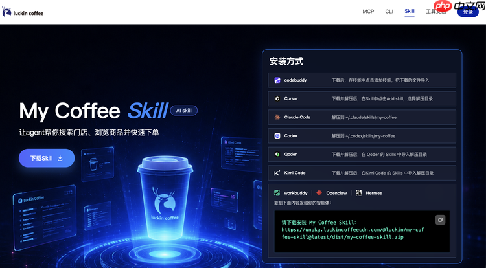This screenshot has height=268, width=486.
Task: Select the codebuddy label
Action: click(x=295, y=80)
